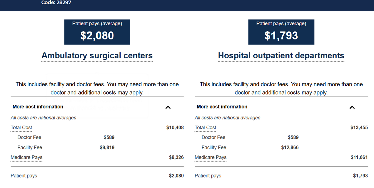Image resolution: width=374 pixels, height=188 pixels.
Task: Click Total Cost term under Ambulatory centers
Action: click(21, 128)
